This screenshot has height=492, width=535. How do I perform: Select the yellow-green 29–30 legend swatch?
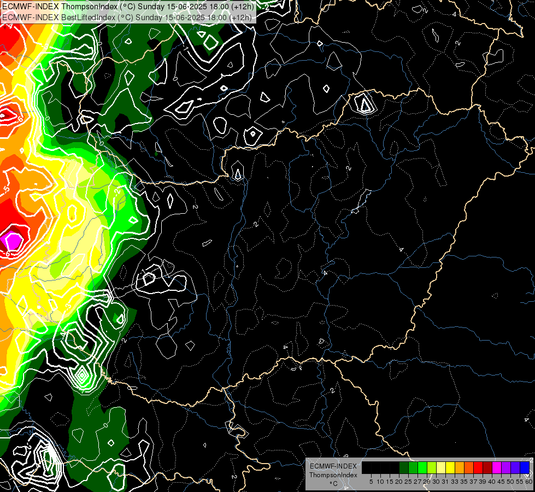[432, 468]
